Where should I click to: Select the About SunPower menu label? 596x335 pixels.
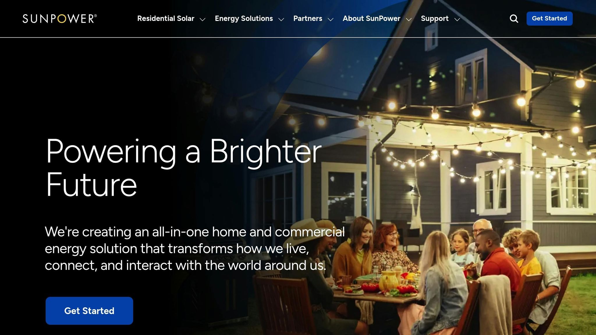coord(371,19)
